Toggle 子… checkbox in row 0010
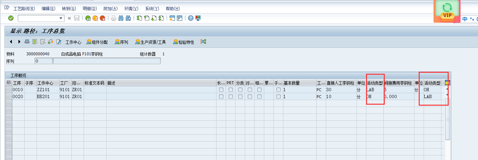This screenshot has width=478, height=160. click(279, 90)
